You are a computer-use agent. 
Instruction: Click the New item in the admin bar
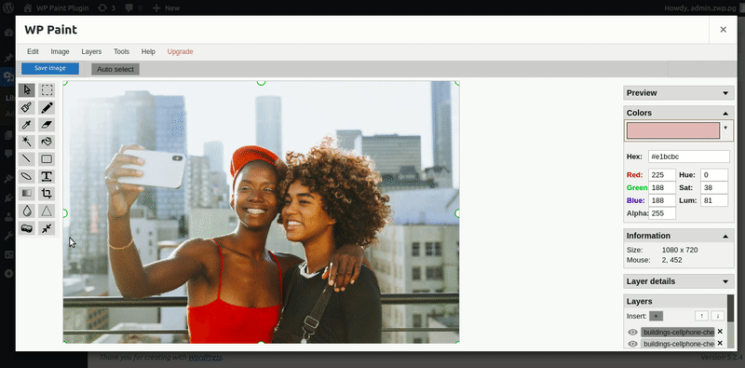coord(167,7)
